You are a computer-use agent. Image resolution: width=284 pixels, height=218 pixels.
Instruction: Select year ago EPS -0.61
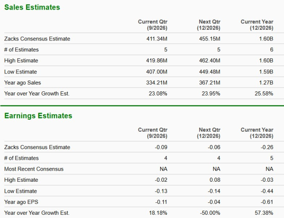point(267,202)
